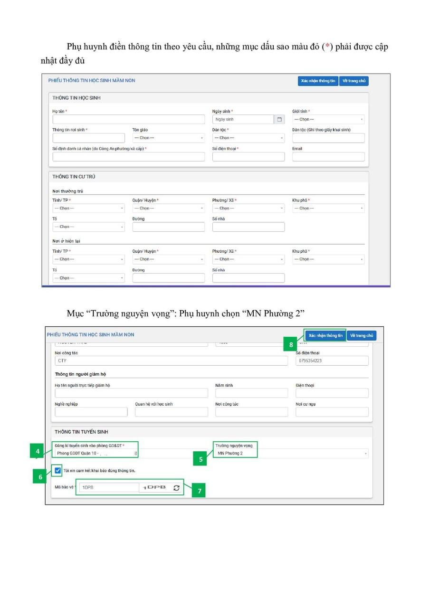430x608 pixels.
Task: Focus the Số định danh cá nhân field
Action: click(129, 157)
